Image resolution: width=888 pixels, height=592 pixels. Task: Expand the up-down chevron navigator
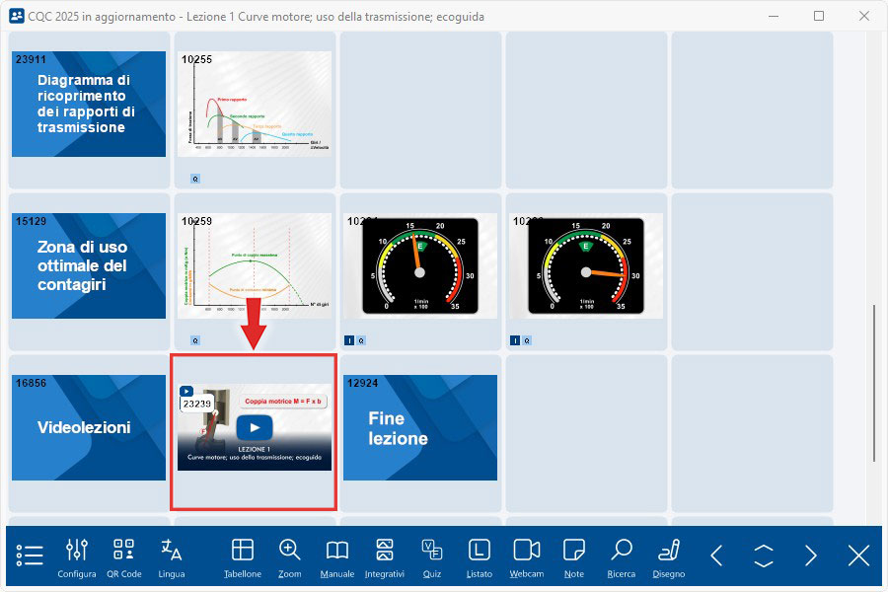764,555
